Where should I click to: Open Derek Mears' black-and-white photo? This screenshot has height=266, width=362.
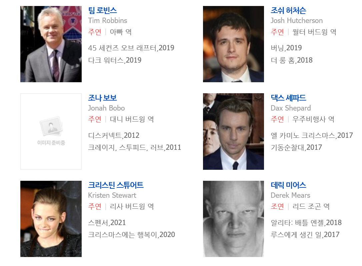[x=233, y=219]
